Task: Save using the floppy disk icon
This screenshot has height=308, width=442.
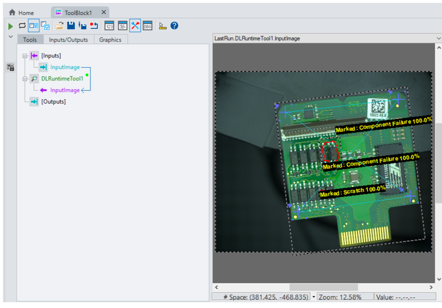Action: (x=71, y=26)
